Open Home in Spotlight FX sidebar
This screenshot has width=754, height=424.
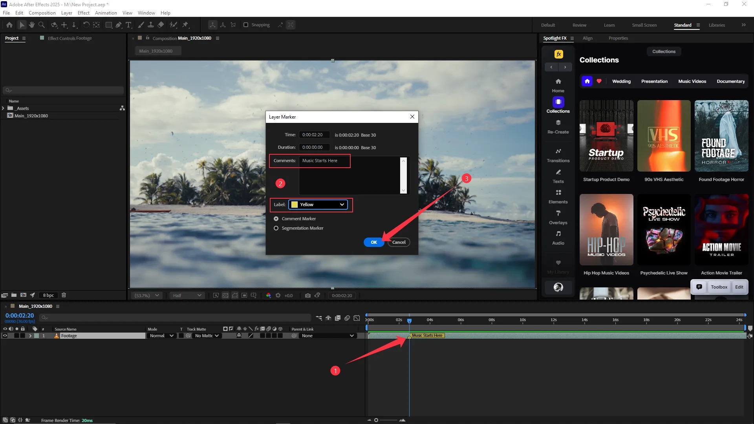pos(558,85)
